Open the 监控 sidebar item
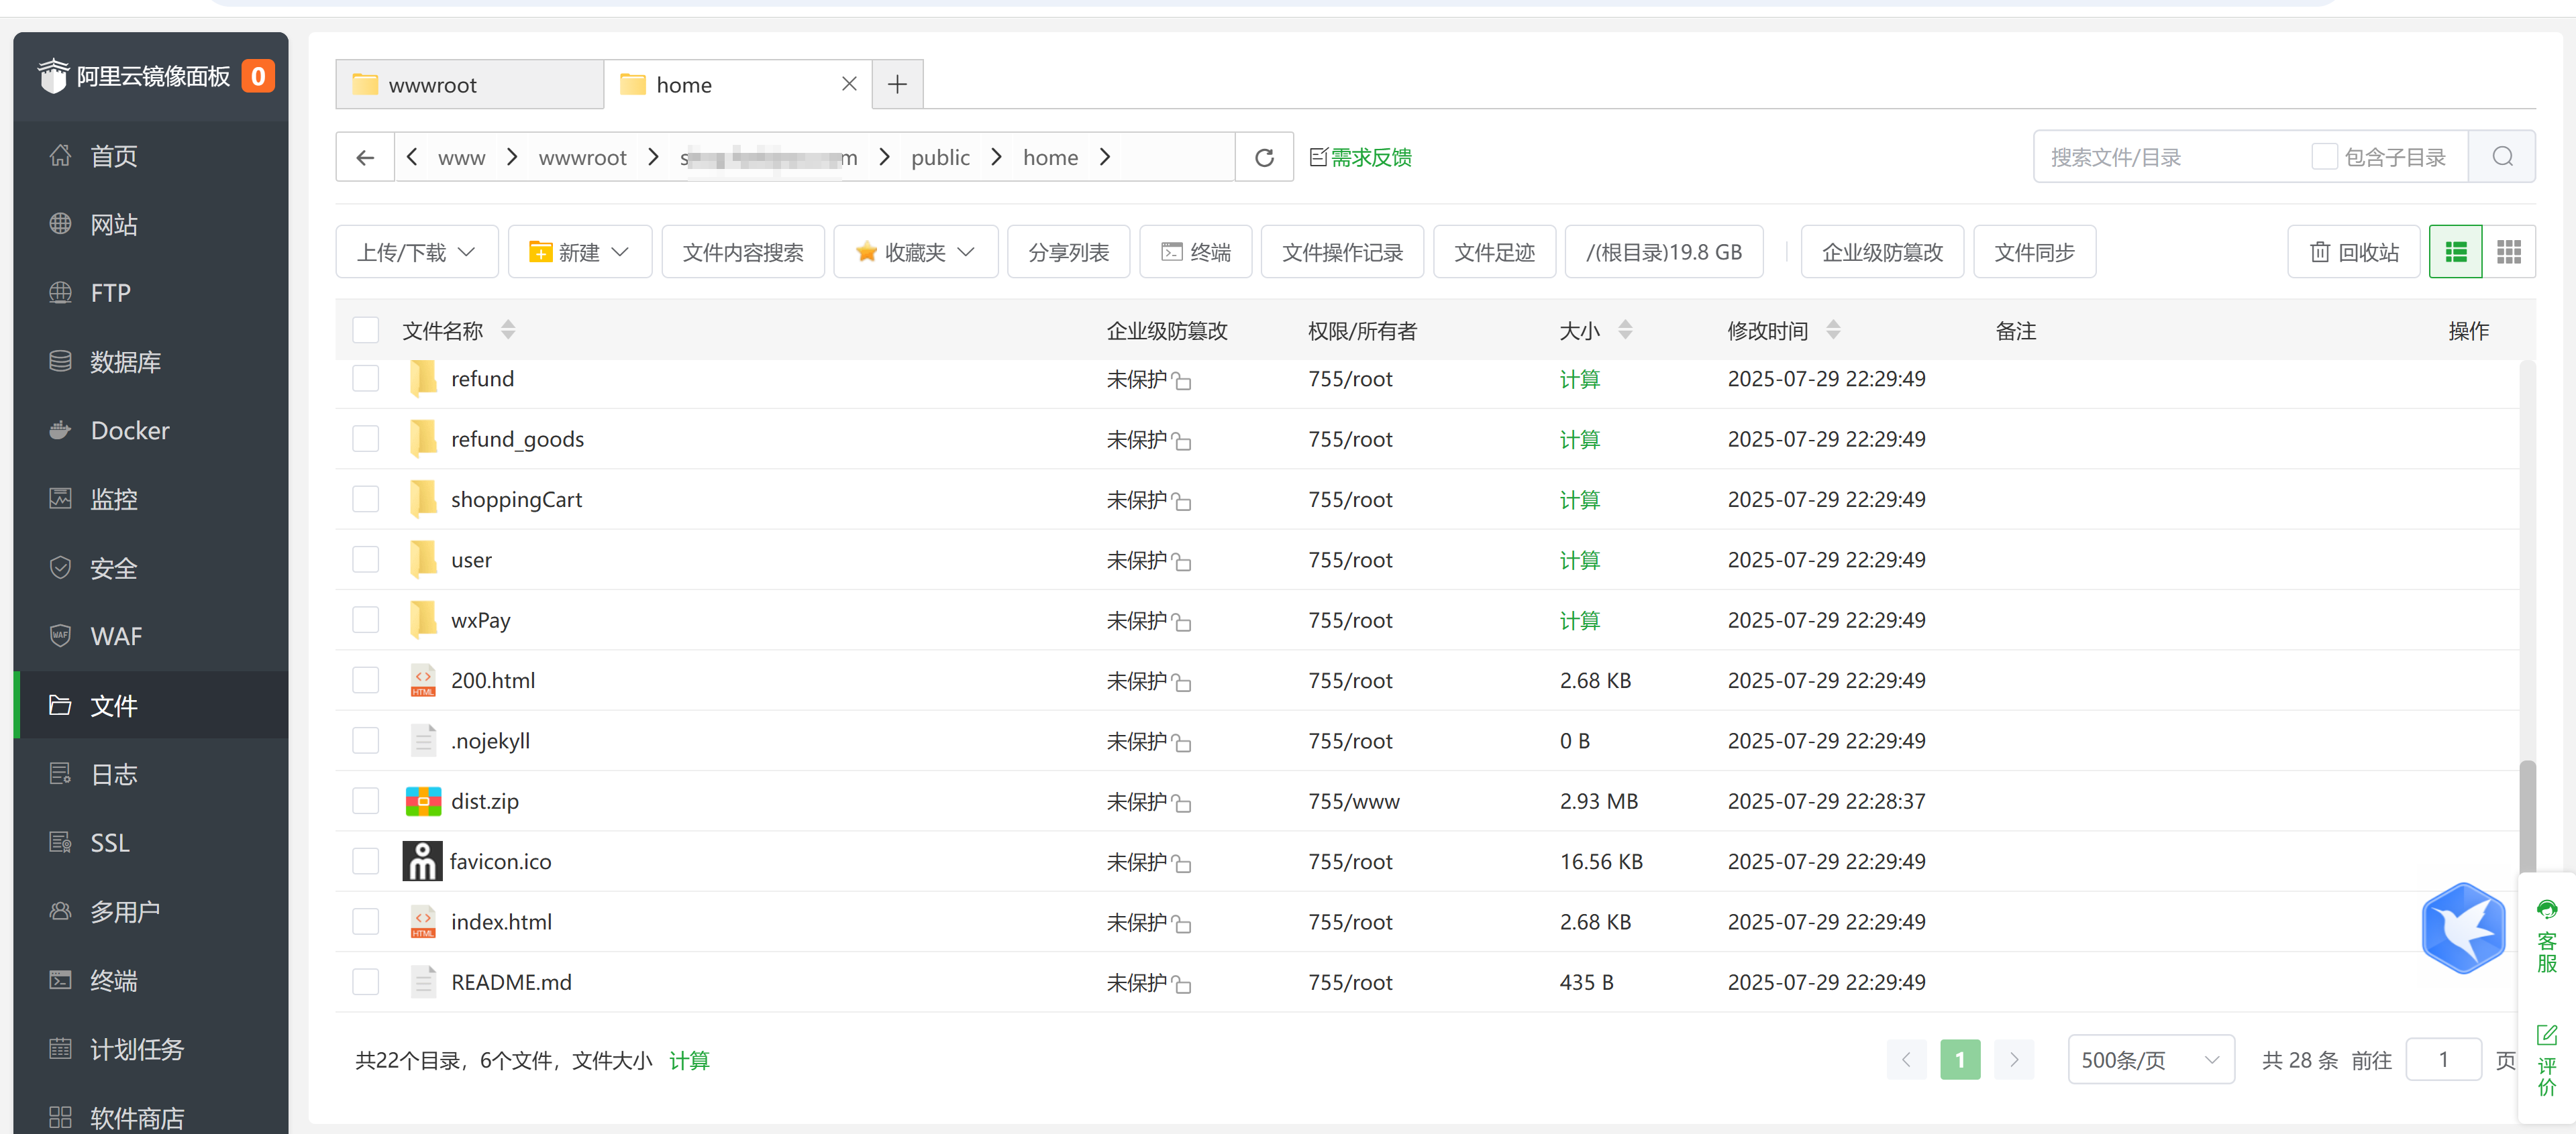 coord(151,500)
